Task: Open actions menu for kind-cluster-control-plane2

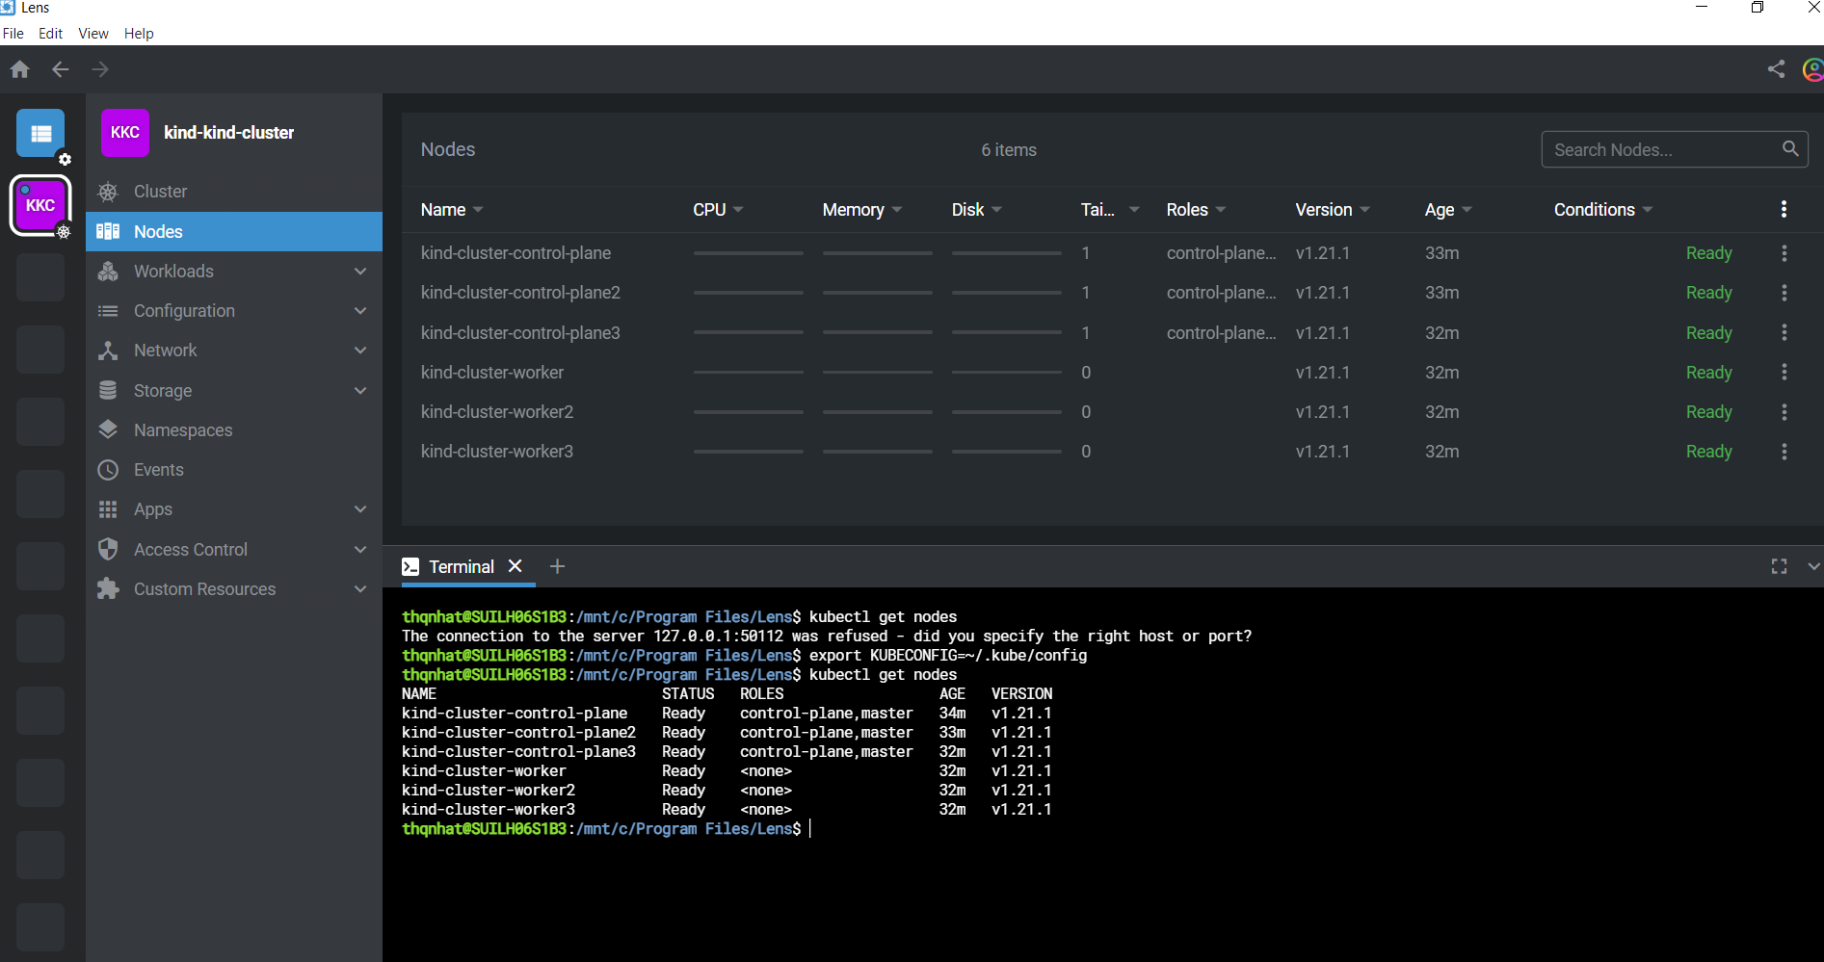Action: 1784,293
